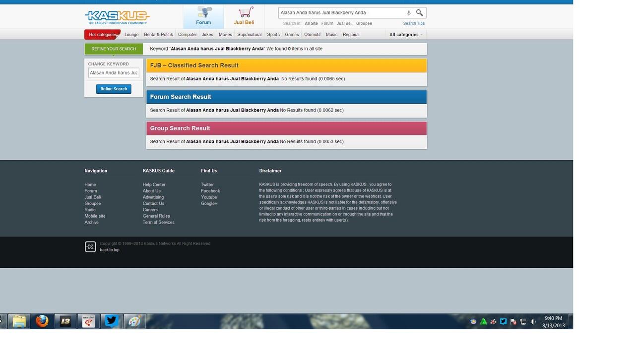Open the Forum tab icon
This screenshot has width=635, height=357.
pos(203,16)
